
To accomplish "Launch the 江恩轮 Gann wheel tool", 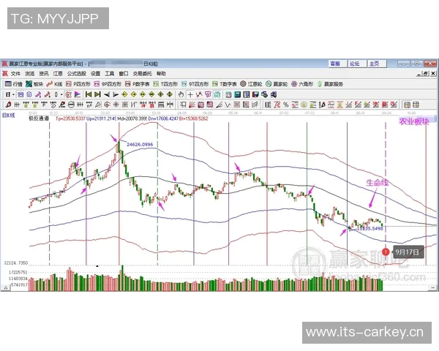I will pyautogui.click(x=252, y=84).
